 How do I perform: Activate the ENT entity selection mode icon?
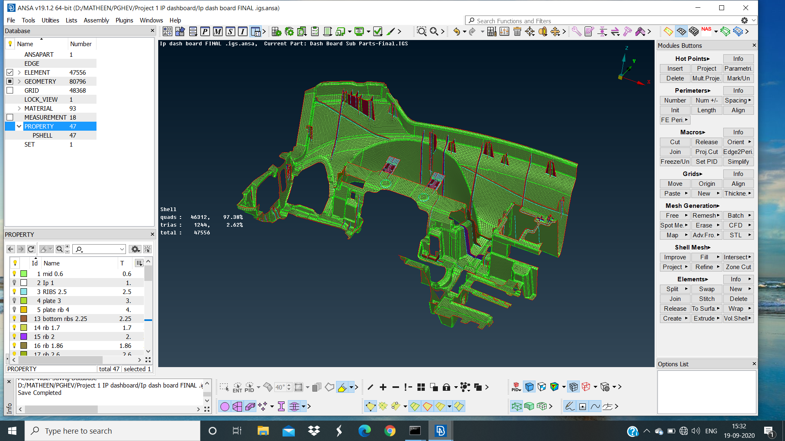237,387
